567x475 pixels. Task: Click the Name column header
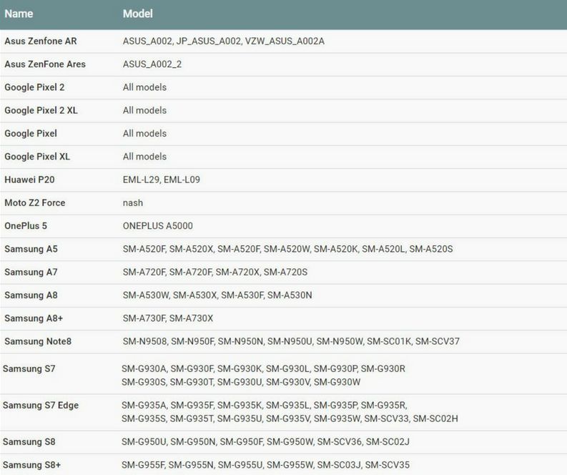tap(19, 14)
